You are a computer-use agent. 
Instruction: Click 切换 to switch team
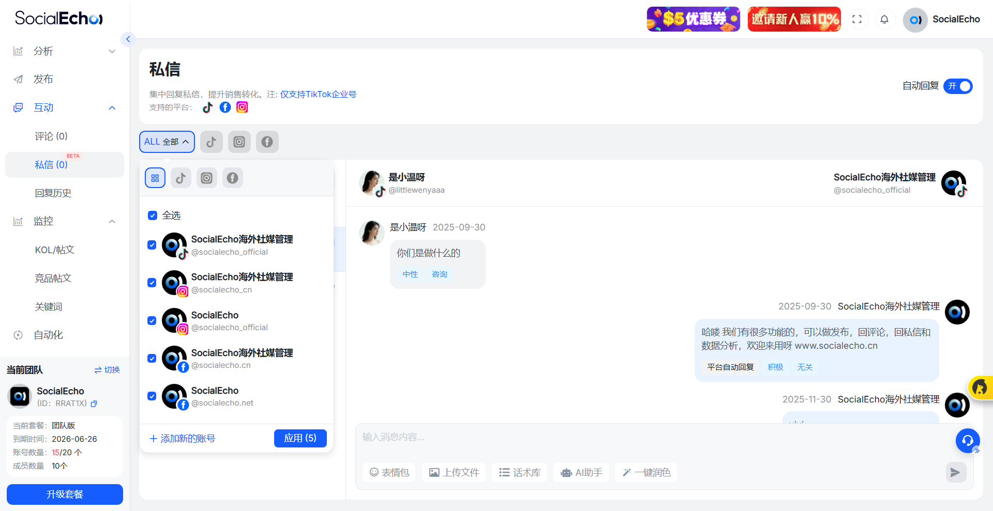click(107, 370)
